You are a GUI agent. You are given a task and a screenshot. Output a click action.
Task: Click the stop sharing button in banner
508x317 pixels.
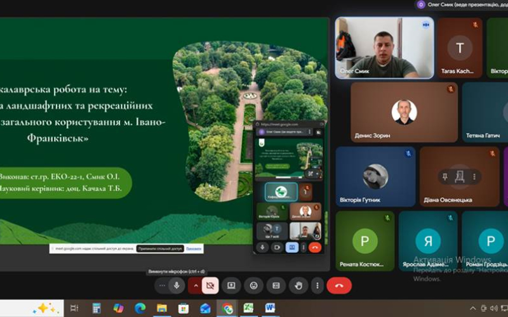click(161, 249)
